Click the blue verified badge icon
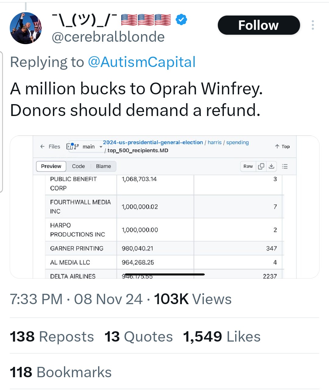The height and width of the screenshot is (390, 329). [x=181, y=20]
